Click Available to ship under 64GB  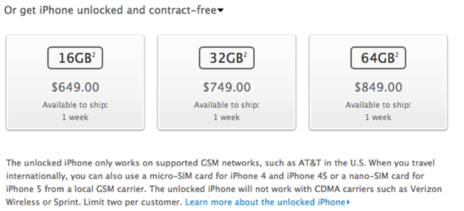378,105
